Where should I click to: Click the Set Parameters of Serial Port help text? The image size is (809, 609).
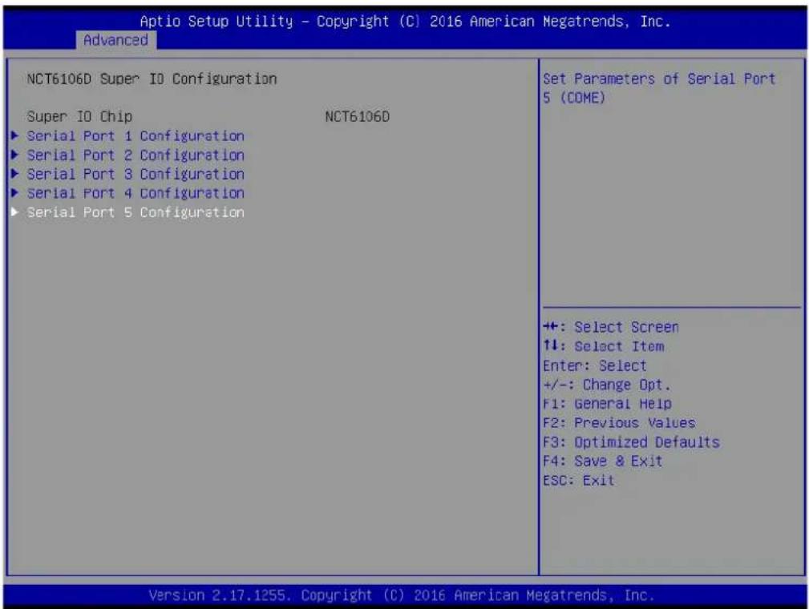659,88
